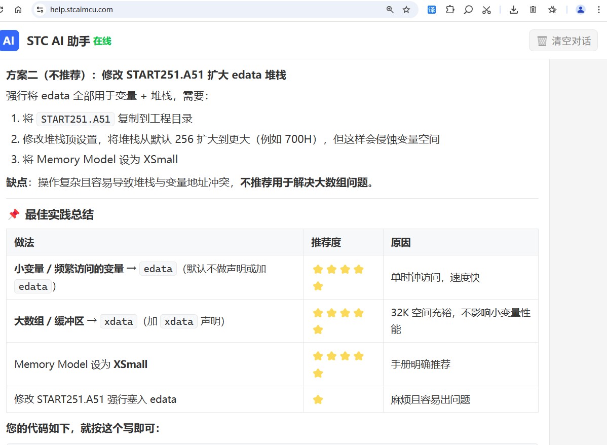Image resolution: width=607 pixels, height=445 pixels.
Task: Click step 3 text 将 Memory Model 设为 XSmall
Action: click(100, 159)
